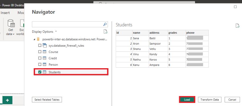Click the Students preview title
Screen dimensions: 242x106
[124, 25]
